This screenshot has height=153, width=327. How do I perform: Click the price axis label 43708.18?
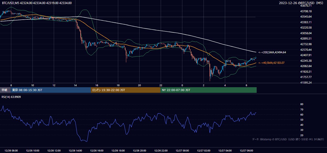(306, 11)
